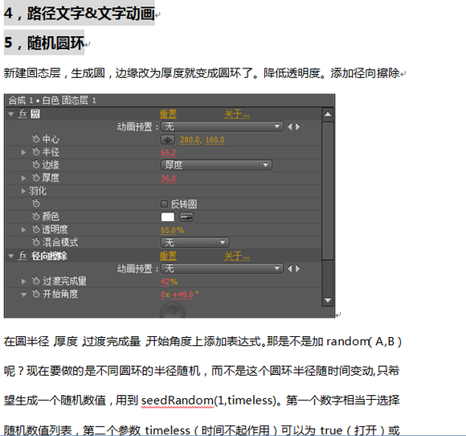This screenshot has height=436, width=466.
Task: Click the white 颜色 swatch
Action: point(168,217)
